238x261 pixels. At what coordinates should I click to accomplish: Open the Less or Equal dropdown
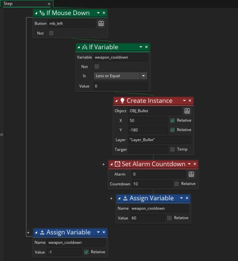(143, 76)
